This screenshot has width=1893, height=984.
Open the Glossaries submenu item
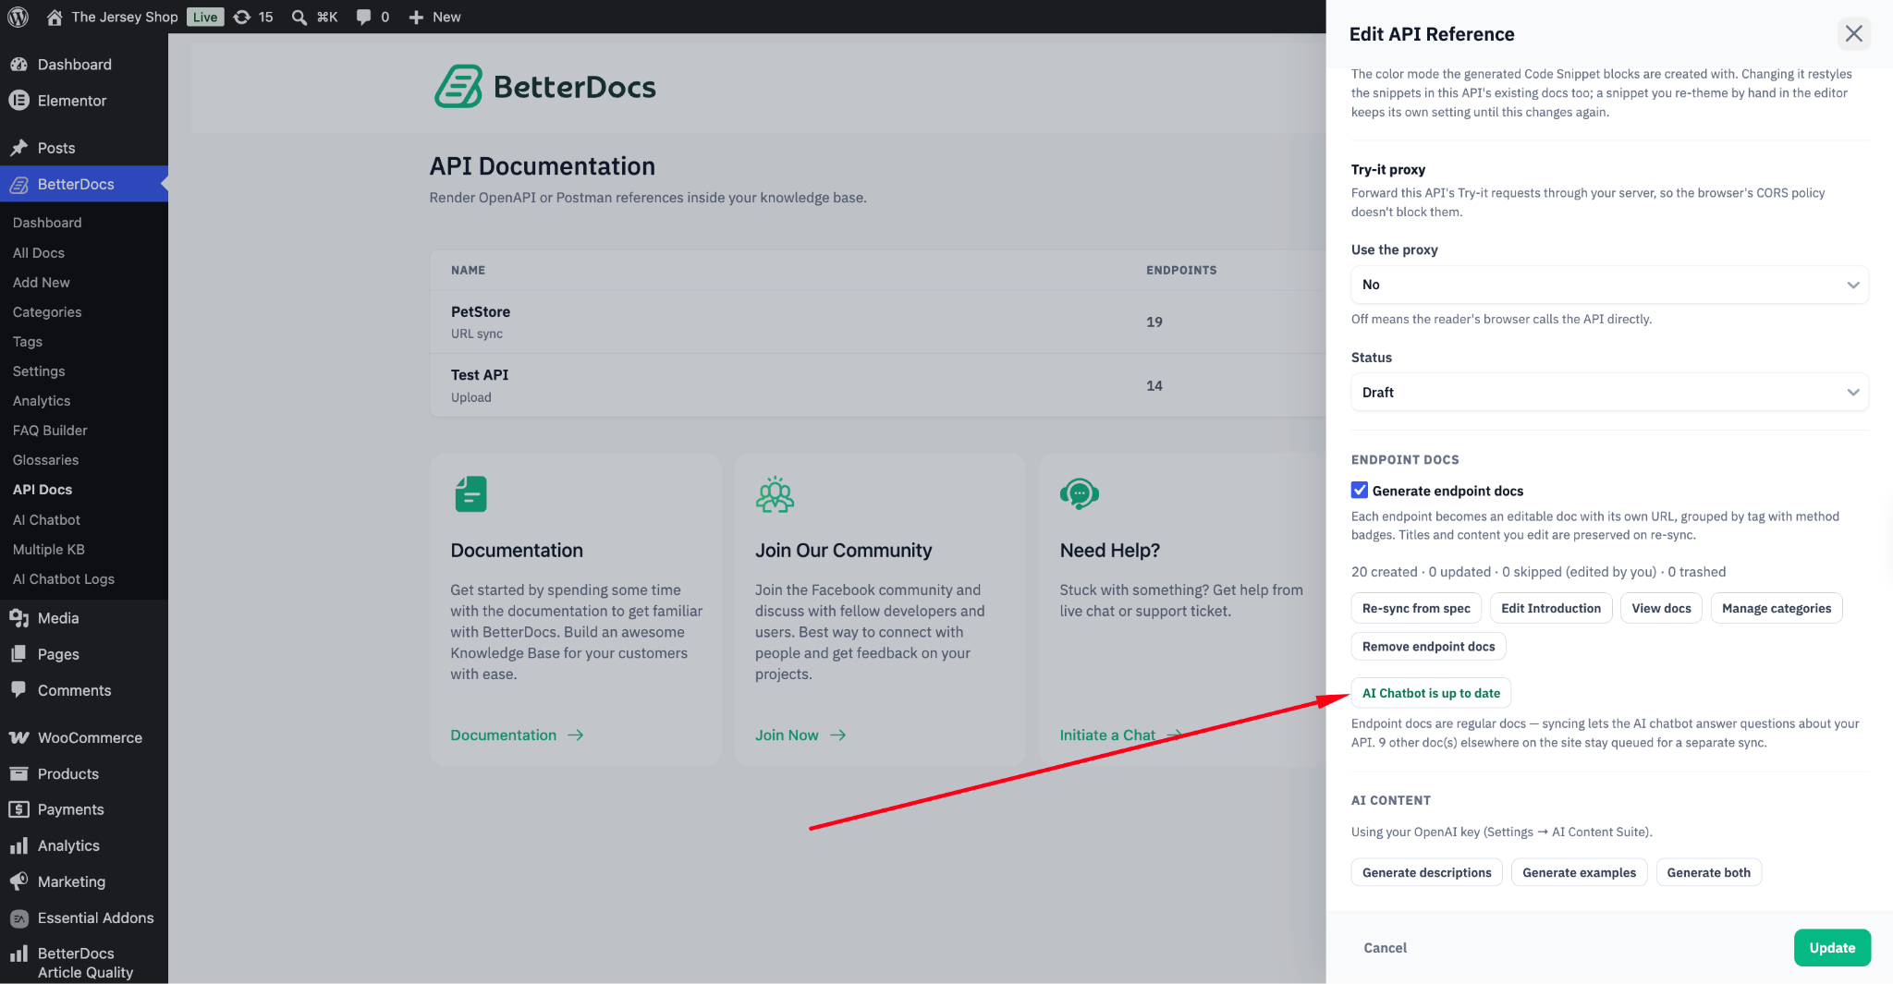pyautogui.click(x=45, y=460)
